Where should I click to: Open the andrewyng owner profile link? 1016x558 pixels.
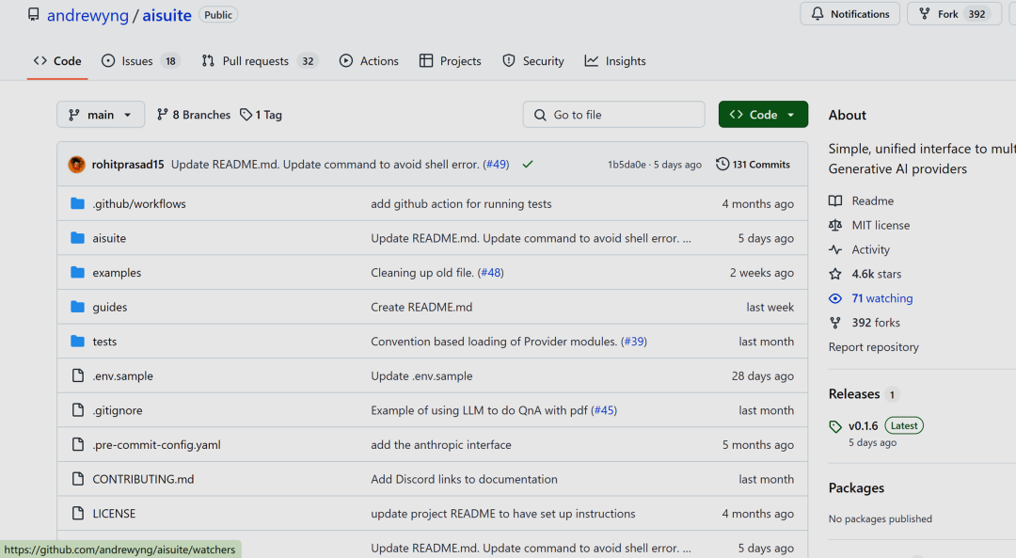point(87,15)
